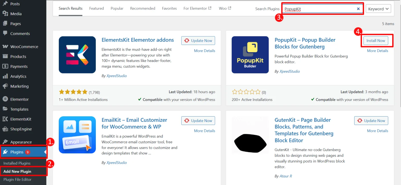Click Update Now for ElementsKit Elementor addons
Viewport: 401px width, 185px height.
pos(198,41)
